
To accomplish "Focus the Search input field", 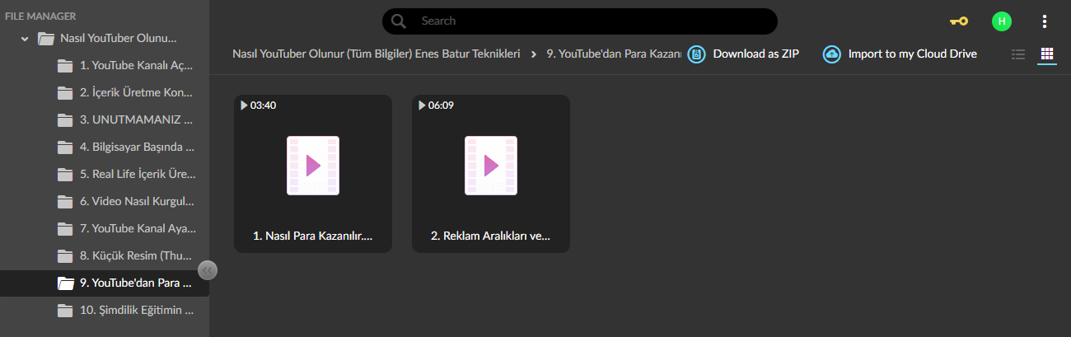I will [580, 21].
